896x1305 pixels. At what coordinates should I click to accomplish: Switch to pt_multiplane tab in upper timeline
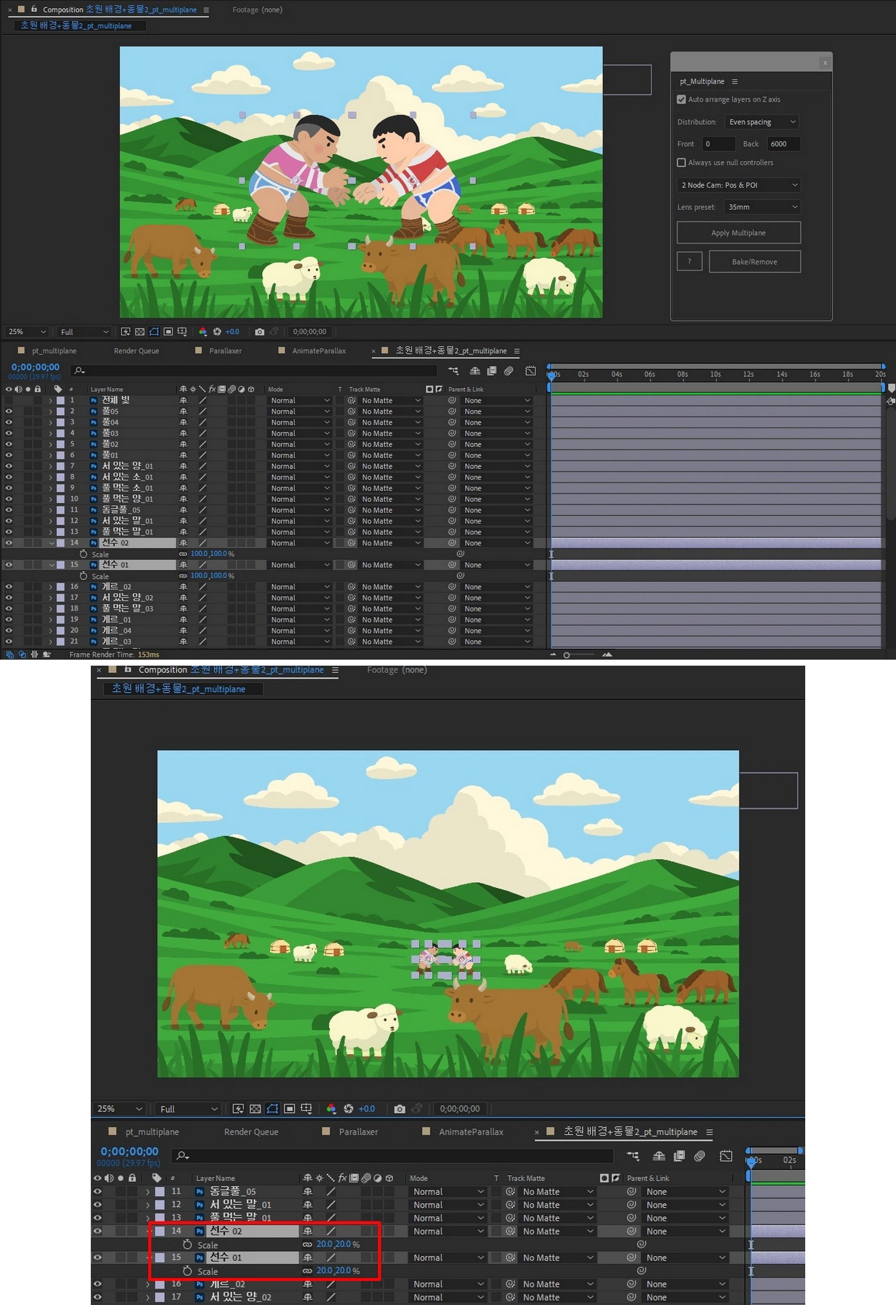[54, 351]
